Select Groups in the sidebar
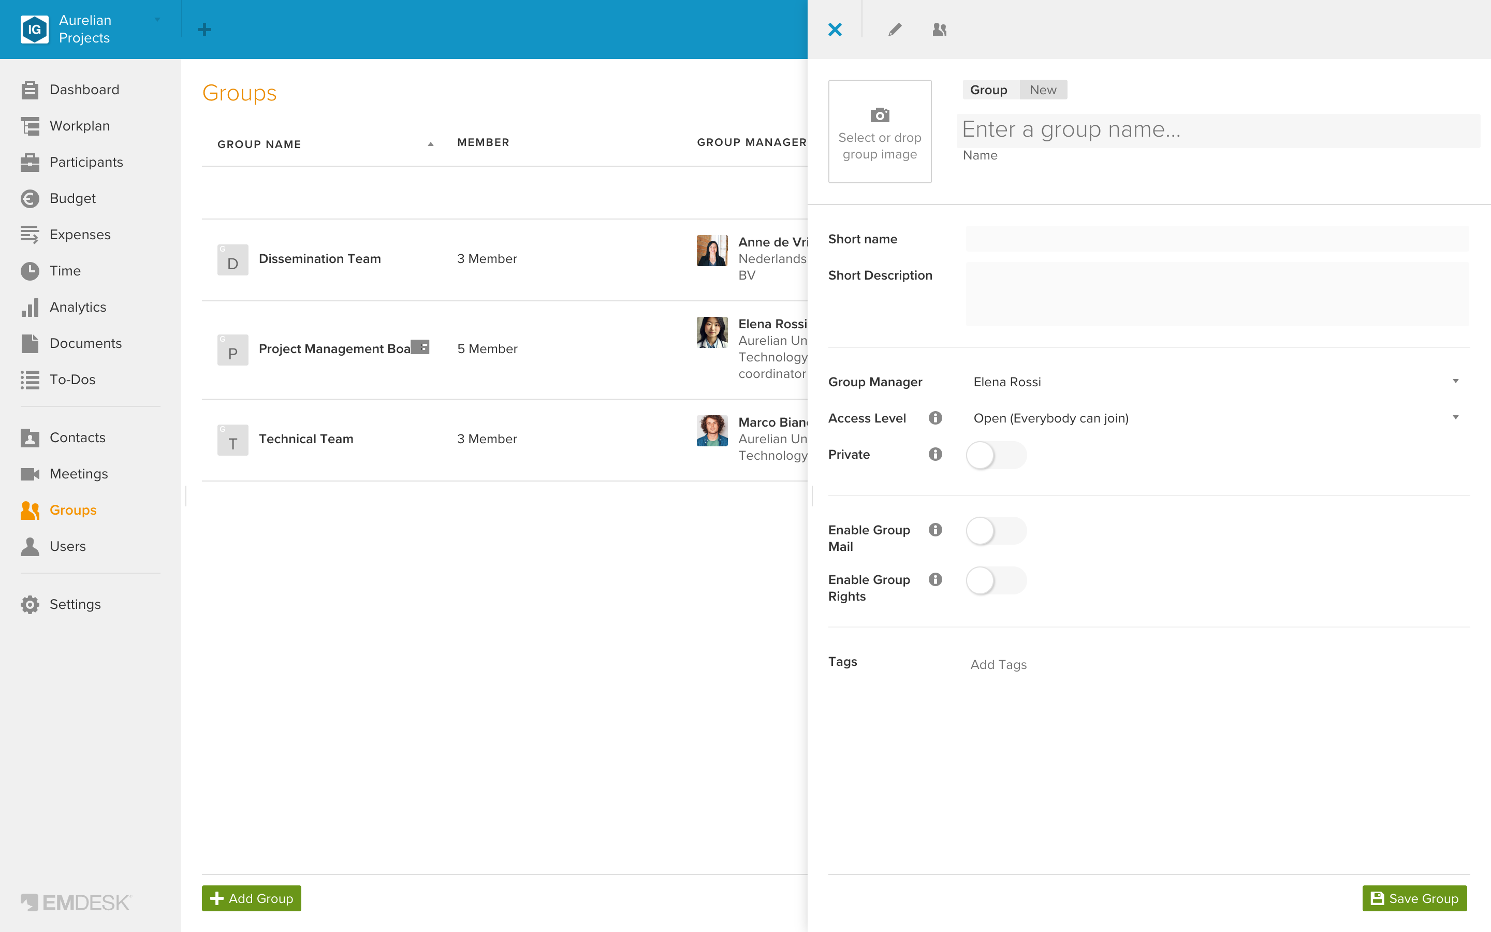The width and height of the screenshot is (1491, 932). click(x=59, y=511)
